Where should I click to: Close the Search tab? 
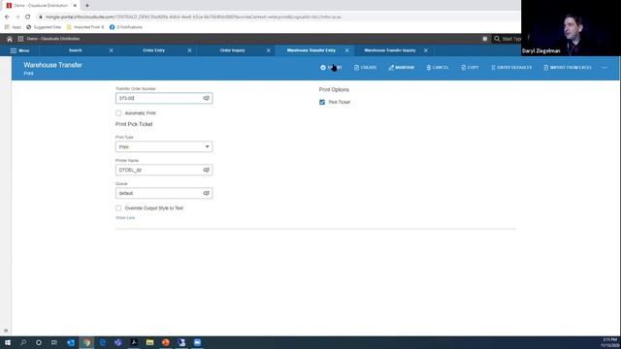[111, 50]
